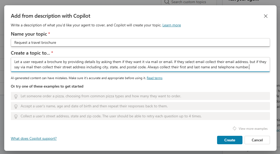280x154 pixels.
Task: Click the X icon to dismiss the Copilot dialog
Action: [x=266, y=16]
